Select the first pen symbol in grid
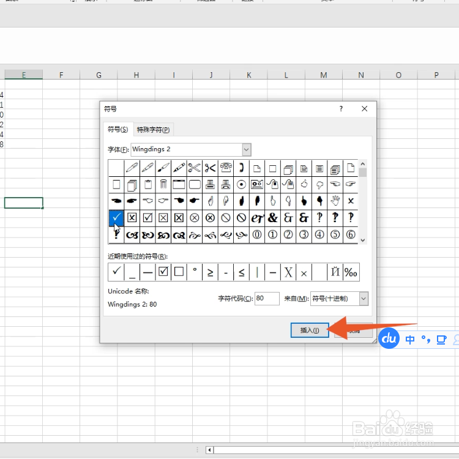This screenshot has width=459, height=459. click(x=132, y=168)
